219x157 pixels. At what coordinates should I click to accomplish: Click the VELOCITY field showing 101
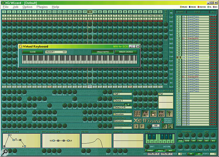pyautogui.click(x=56, y=52)
